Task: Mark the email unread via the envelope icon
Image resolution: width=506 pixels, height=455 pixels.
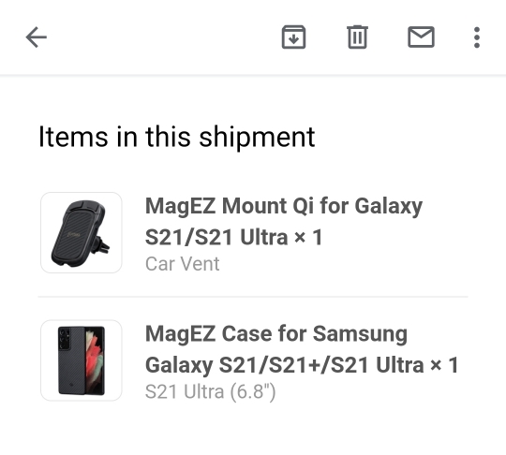Action: 421,37
